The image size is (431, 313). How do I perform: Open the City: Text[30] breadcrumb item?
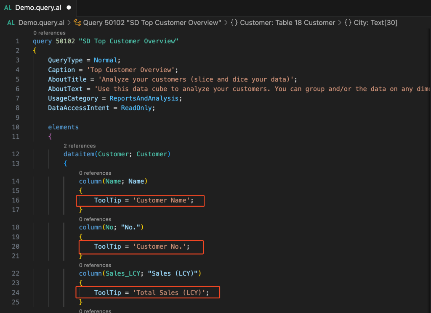coord(375,23)
